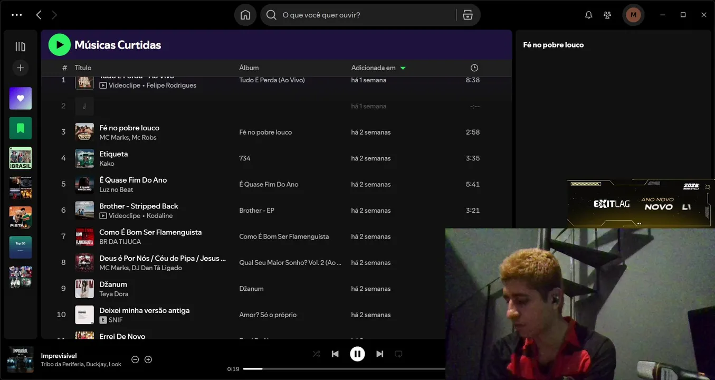Open artist Teya Dora
Image resolution: width=715 pixels, height=380 pixels.
tap(114, 294)
